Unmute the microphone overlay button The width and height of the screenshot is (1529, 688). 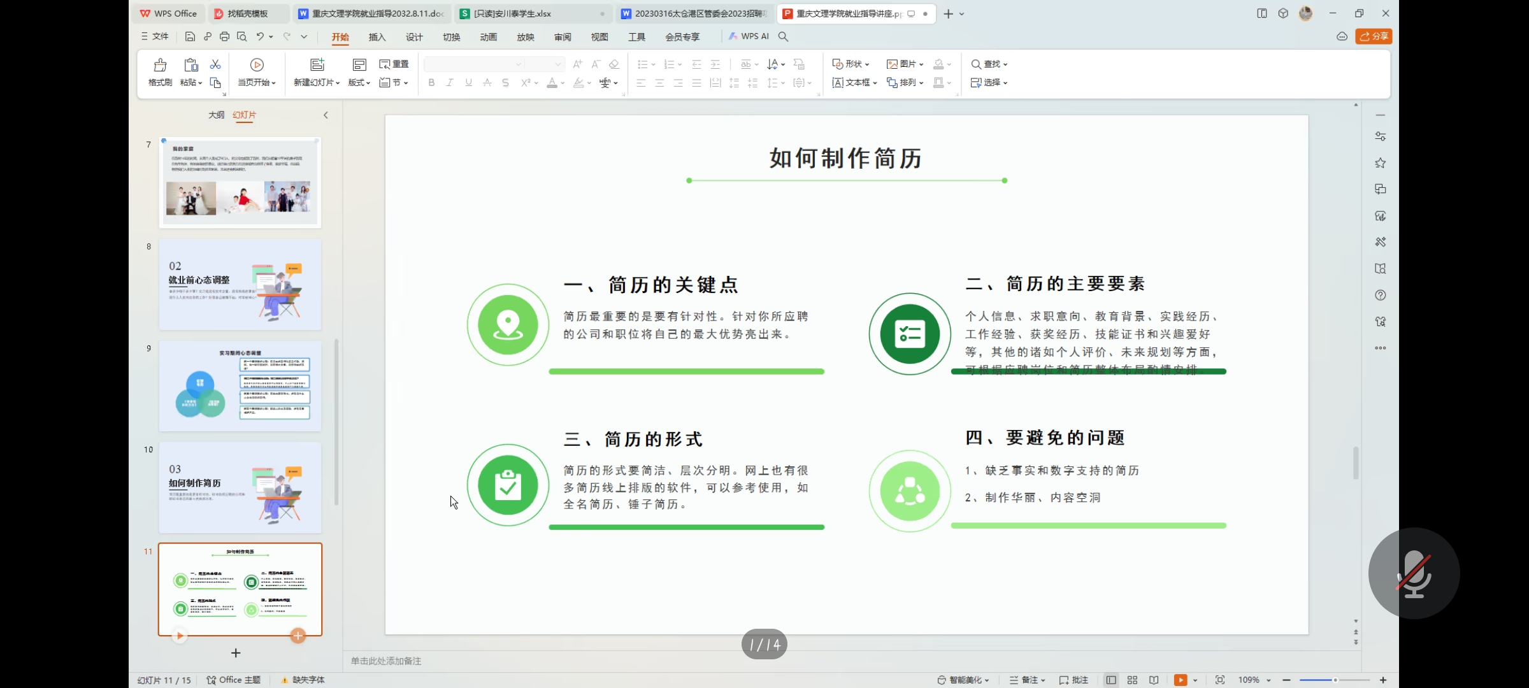[1414, 573]
